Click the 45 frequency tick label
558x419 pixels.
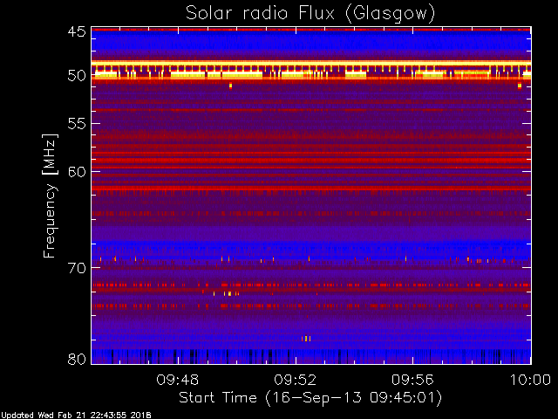[77, 31]
